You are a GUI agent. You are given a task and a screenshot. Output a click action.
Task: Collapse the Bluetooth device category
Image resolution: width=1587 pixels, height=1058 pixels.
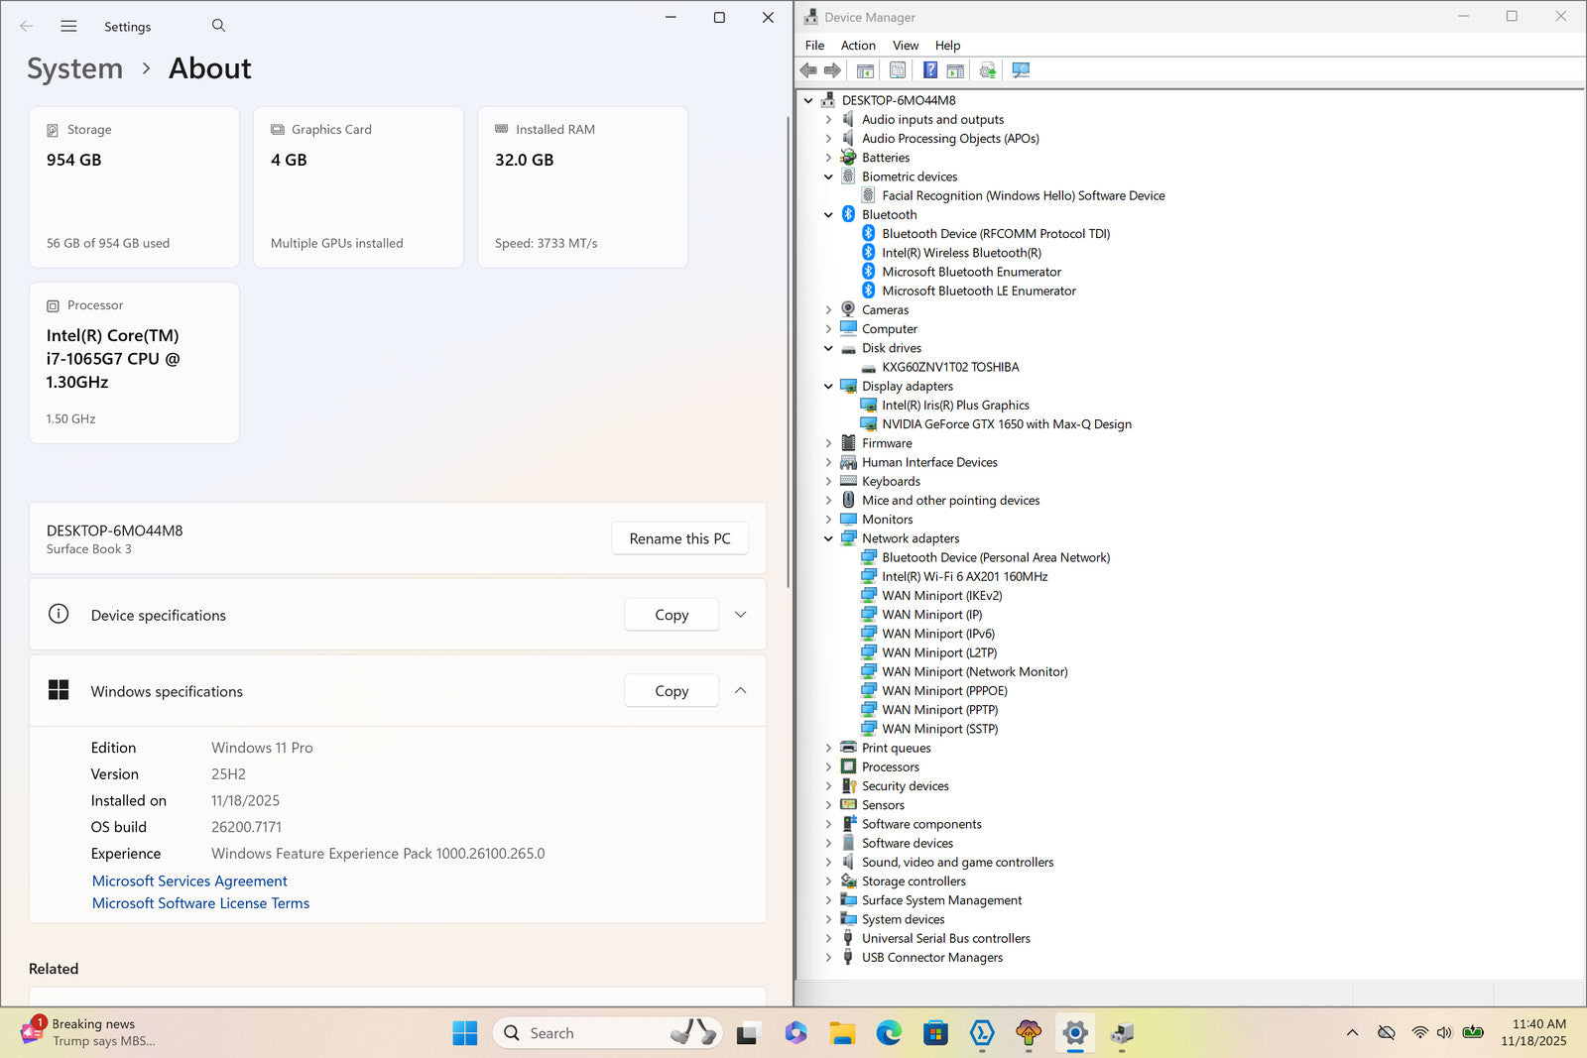pos(828,215)
